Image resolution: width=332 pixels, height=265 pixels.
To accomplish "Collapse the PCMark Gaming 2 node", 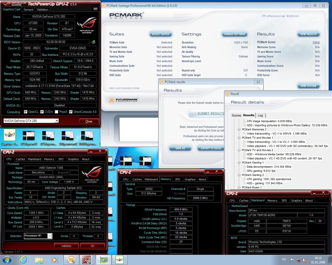I will [x=239, y=175].
